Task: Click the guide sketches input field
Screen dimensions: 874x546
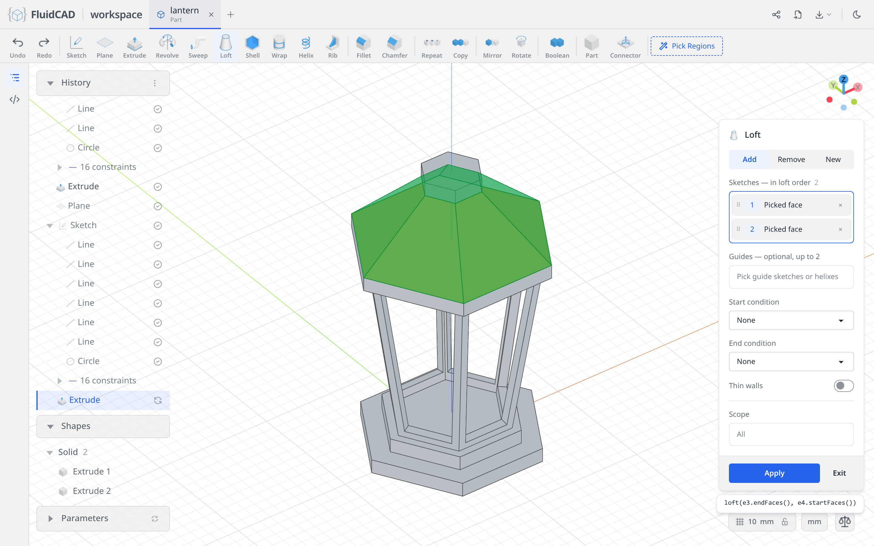Action: 791,277
